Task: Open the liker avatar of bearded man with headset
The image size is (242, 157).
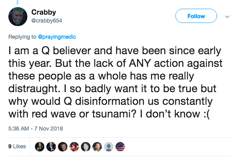Action: 97,147
